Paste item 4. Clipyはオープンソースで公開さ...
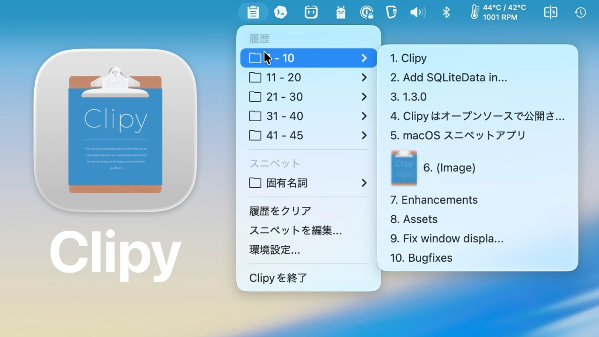 478,116
